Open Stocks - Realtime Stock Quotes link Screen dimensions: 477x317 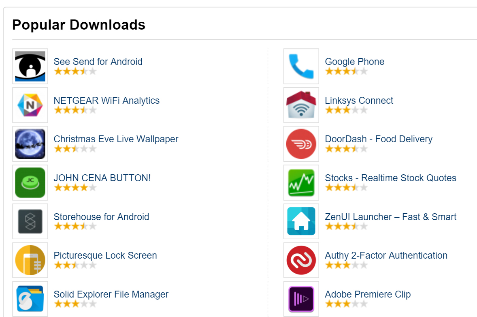pos(391,178)
